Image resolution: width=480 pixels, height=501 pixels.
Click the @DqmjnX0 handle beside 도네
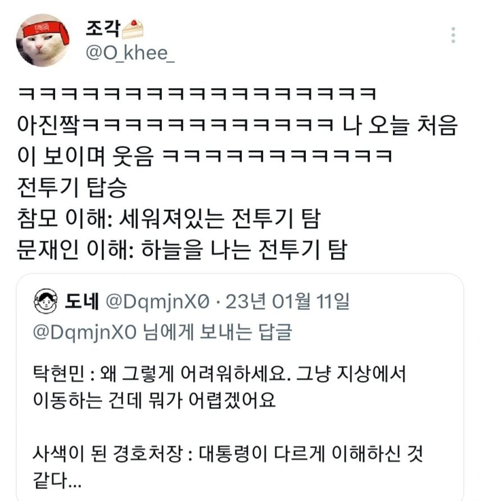157,301
